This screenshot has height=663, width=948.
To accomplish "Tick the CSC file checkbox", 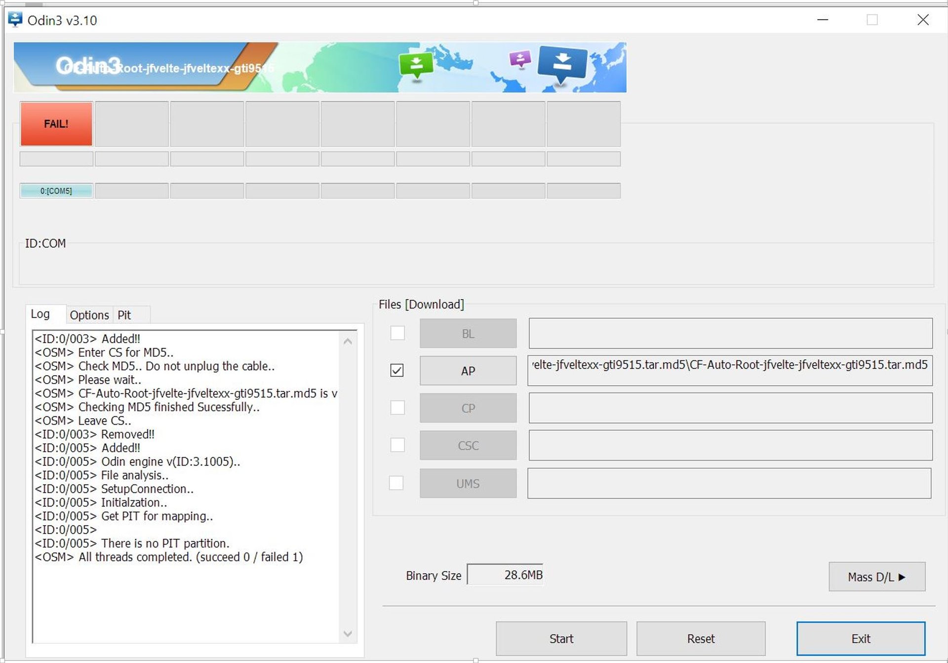I will tap(397, 445).
